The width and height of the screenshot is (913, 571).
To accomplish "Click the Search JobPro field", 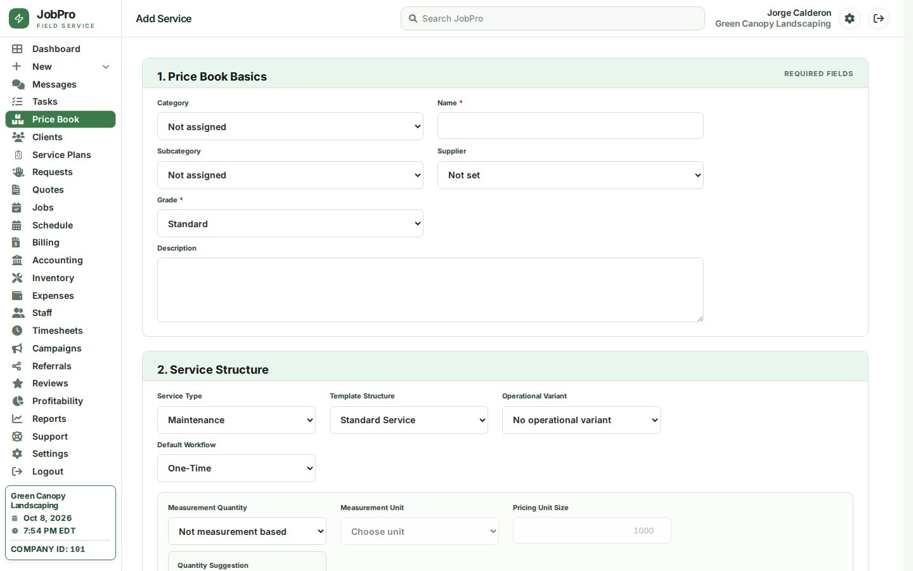I will (x=553, y=18).
